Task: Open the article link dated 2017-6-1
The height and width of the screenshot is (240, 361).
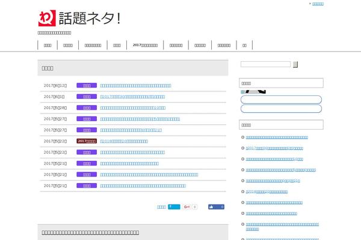Action: point(132,97)
